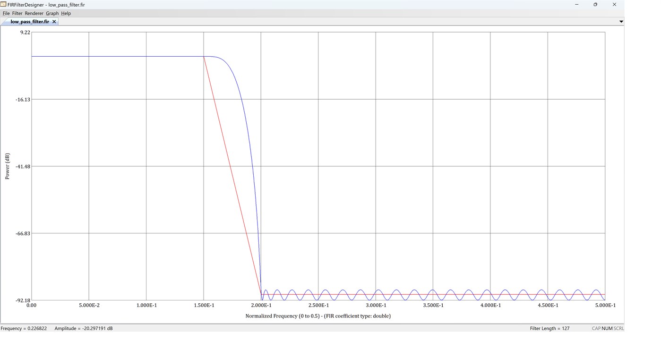The image size is (661, 351).
Task: Click the NUM indicator in status bar
Action: click(607, 328)
